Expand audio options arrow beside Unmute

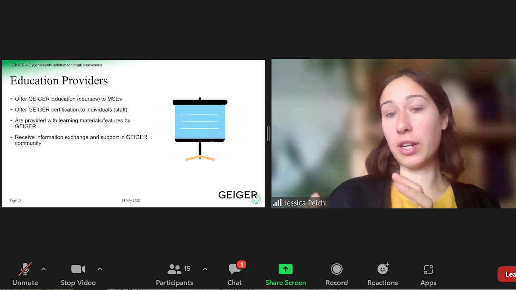pyautogui.click(x=44, y=269)
